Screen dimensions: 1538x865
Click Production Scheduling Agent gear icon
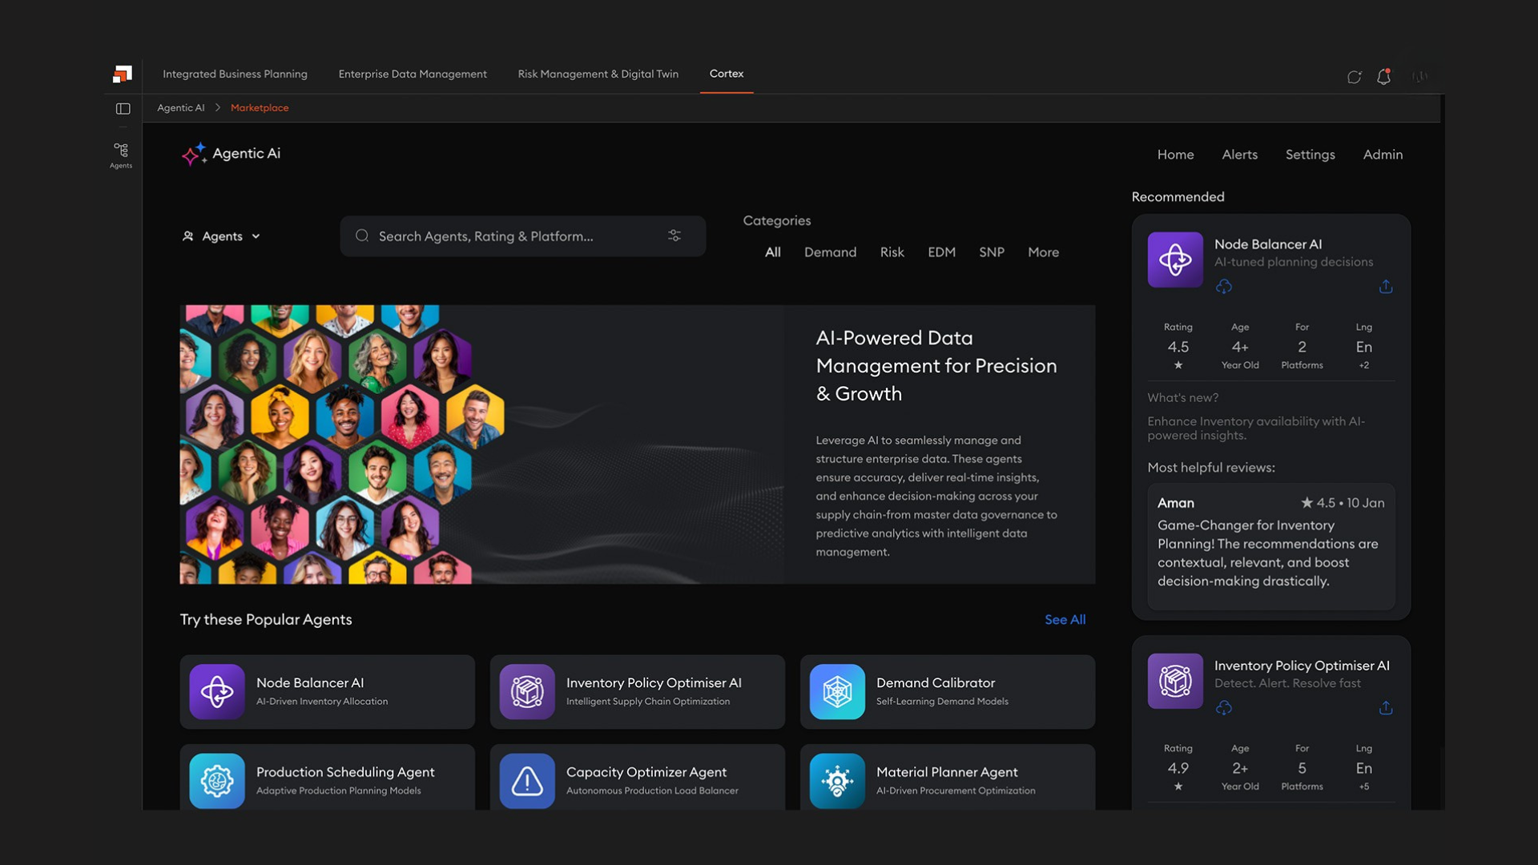click(217, 781)
